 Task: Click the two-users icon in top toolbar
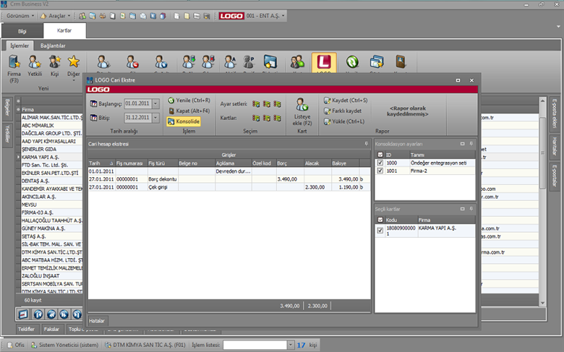point(82,16)
